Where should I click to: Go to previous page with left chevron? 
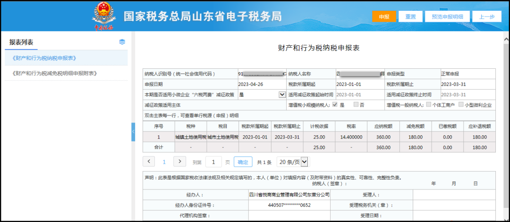point(149,161)
